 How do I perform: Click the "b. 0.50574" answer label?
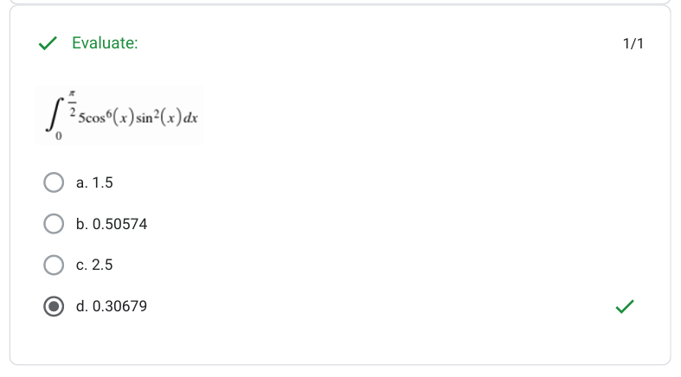coord(112,224)
